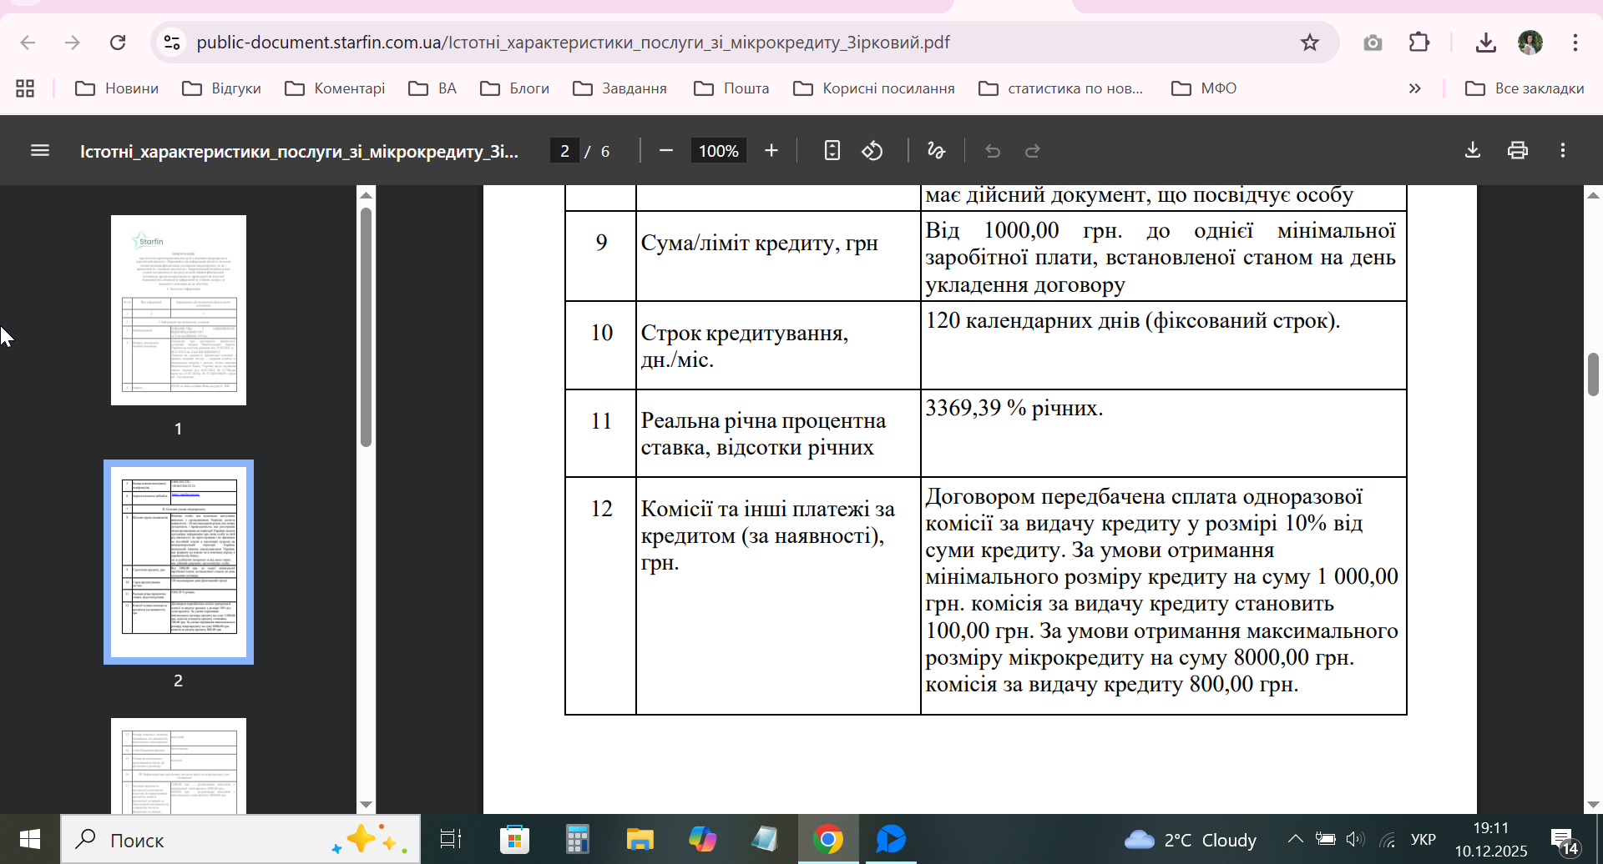
Task: Show hidden bookmarks with the chevron
Action: click(x=1414, y=88)
